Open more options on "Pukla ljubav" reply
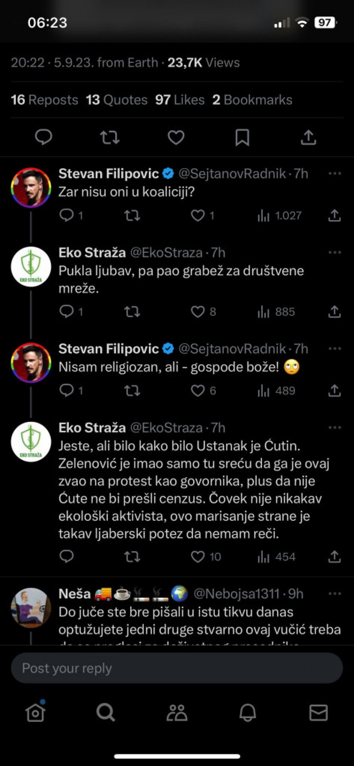This screenshot has width=354, height=766. point(334,252)
